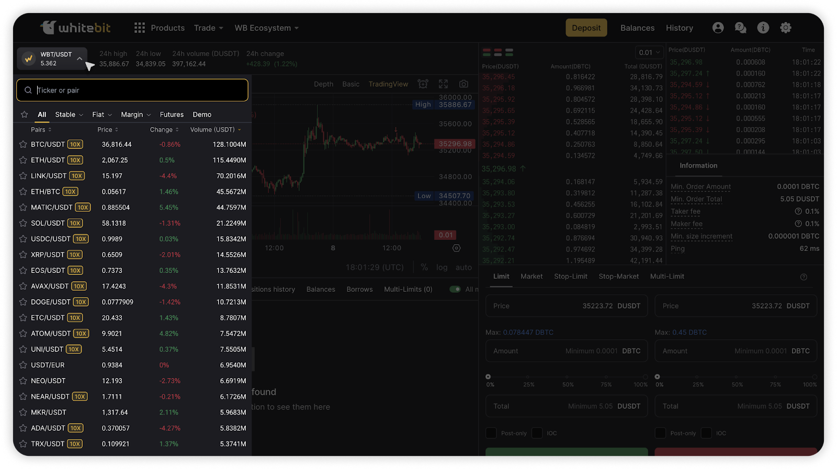
Task: Expand chart to fullscreen
Action: (443, 84)
